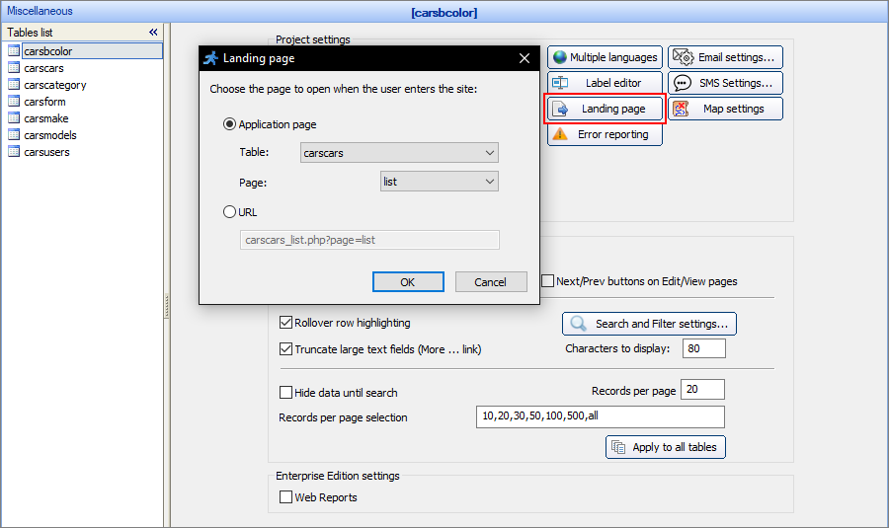Screen dimensions: 889x528
Task: Open Email settings
Action: click(725, 57)
